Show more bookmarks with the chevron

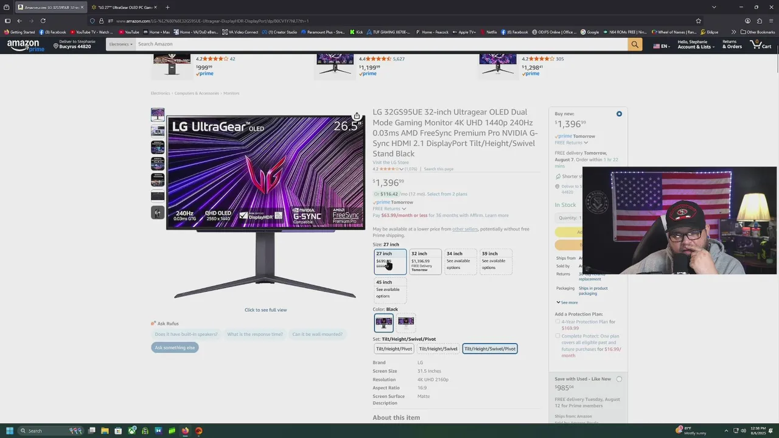pos(733,32)
